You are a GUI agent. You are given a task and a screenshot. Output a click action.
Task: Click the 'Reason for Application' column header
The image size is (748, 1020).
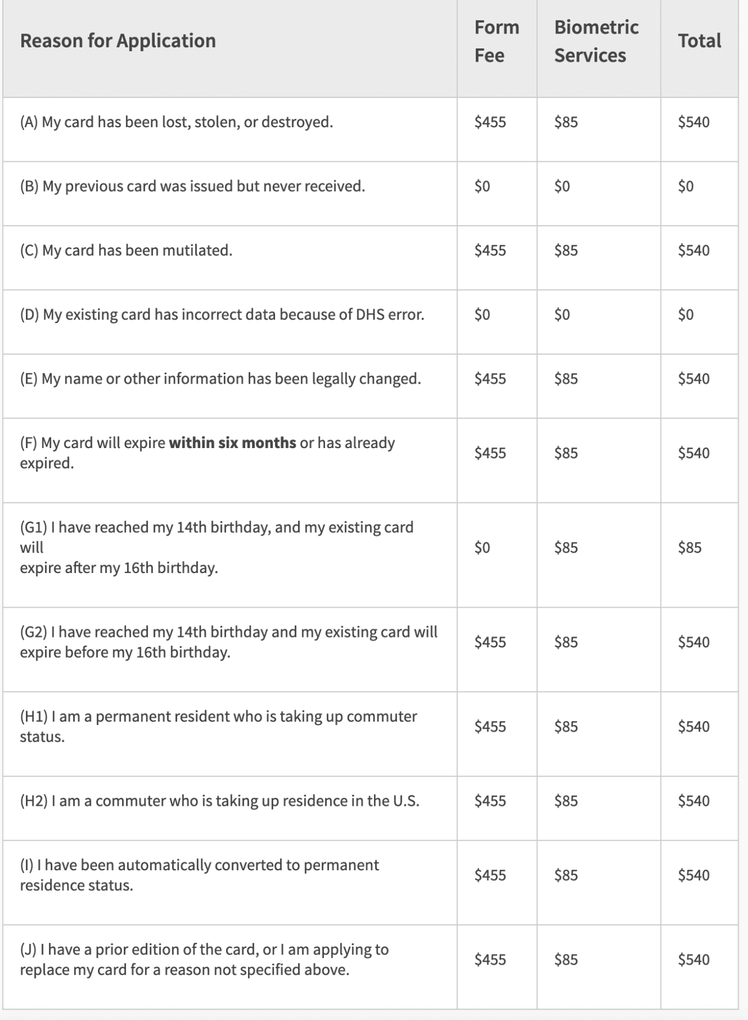pos(118,41)
